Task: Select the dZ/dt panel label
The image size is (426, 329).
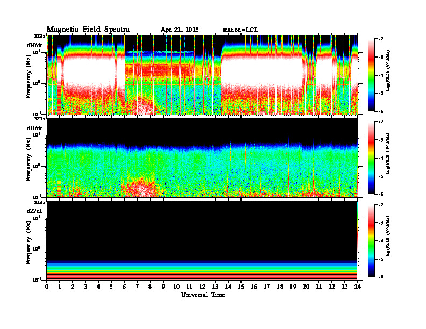Action: (x=34, y=211)
